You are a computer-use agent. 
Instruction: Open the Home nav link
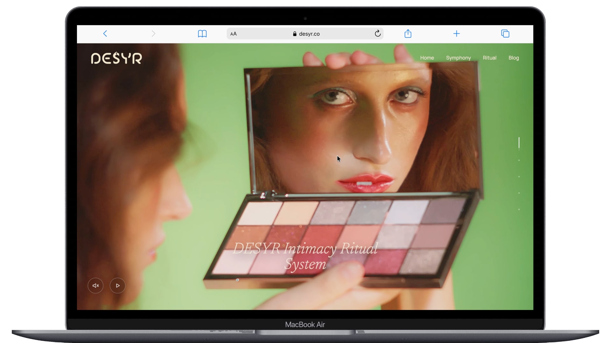pyautogui.click(x=427, y=58)
